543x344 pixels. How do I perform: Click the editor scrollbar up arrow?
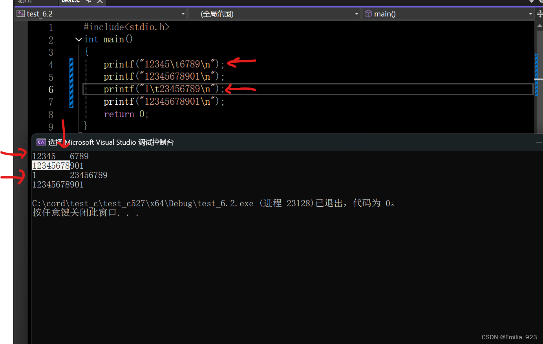coord(539,25)
